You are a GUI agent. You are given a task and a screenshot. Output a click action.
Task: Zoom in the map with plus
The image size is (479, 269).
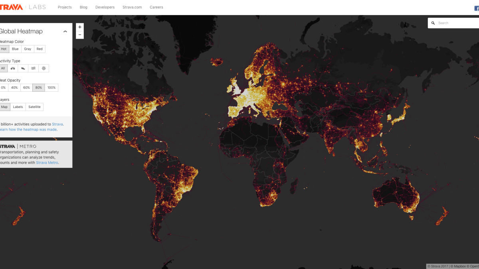point(80,27)
